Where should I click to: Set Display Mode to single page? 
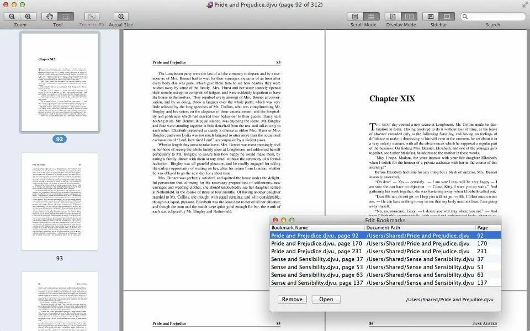point(393,17)
